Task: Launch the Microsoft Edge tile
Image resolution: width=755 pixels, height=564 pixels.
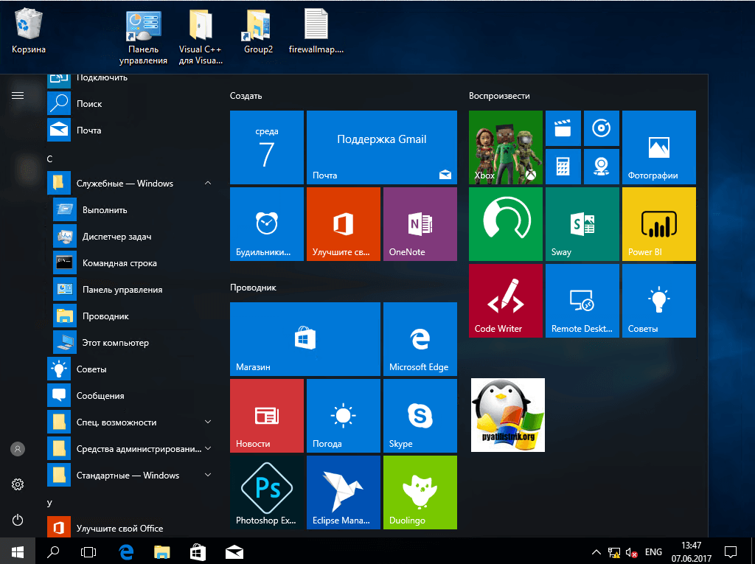Action: pyautogui.click(x=420, y=339)
